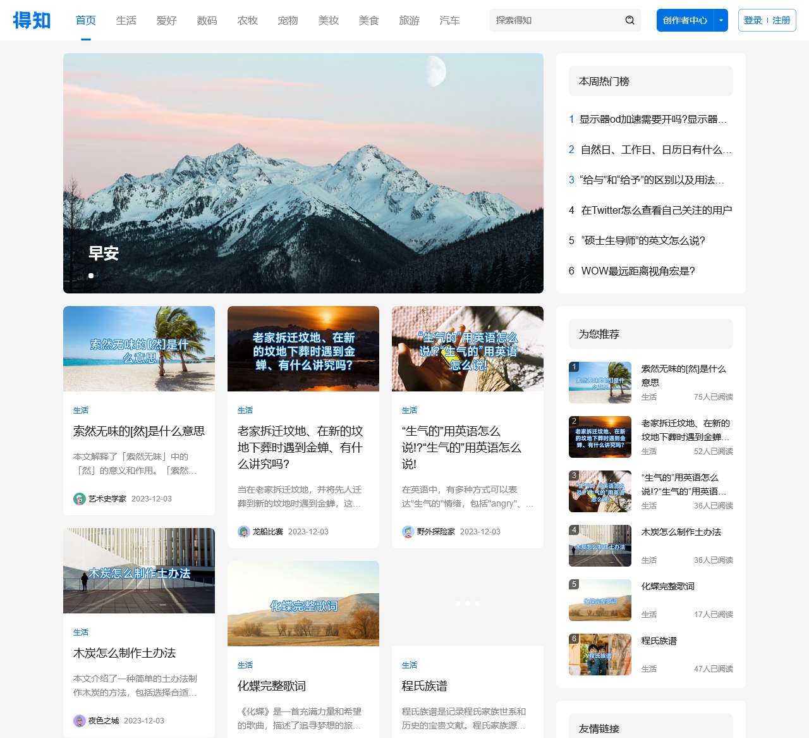Switch to the 美食 navigation tab

[x=368, y=20]
